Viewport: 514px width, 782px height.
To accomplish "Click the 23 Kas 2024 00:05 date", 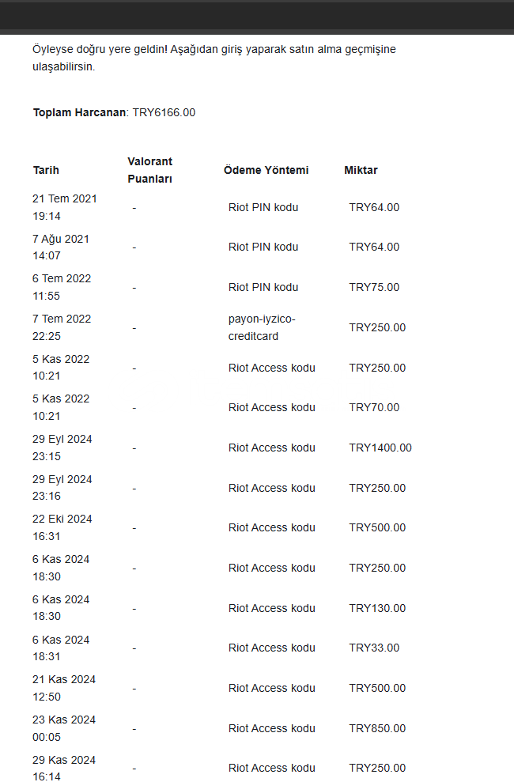I will coord(64,728).
